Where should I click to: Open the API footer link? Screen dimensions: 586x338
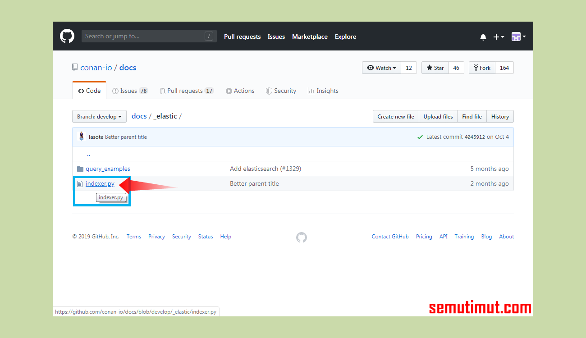tap(444, 237)
